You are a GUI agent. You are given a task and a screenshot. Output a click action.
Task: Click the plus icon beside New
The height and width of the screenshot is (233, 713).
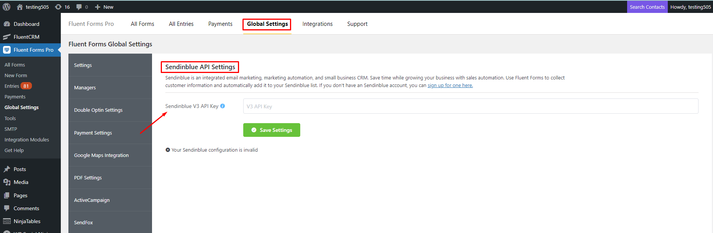(98, 7)
